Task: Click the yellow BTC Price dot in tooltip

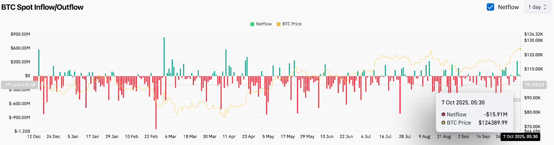Action: tap(443, 123)
